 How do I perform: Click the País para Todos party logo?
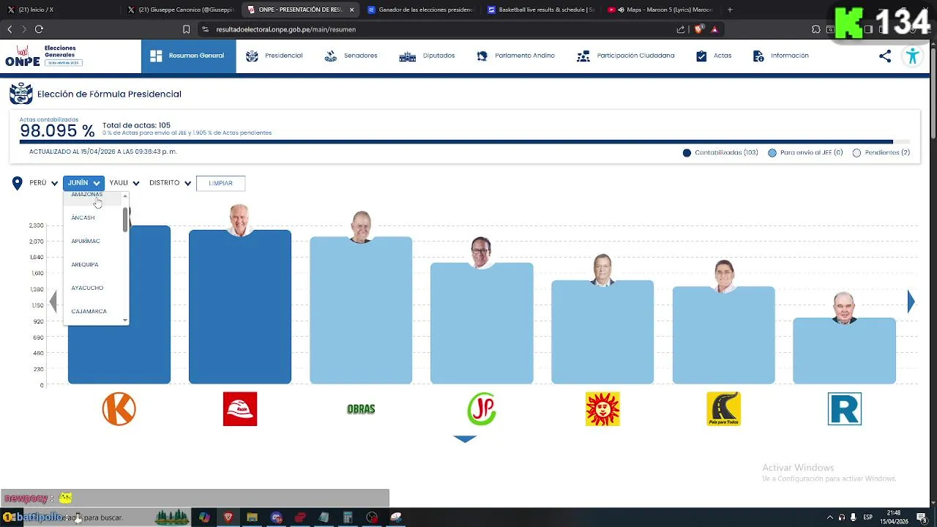(x=723, y=408)
